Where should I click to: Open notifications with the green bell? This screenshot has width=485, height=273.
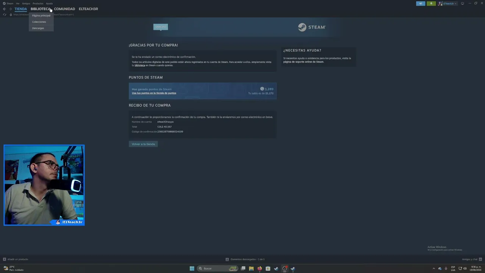point(431,3)
